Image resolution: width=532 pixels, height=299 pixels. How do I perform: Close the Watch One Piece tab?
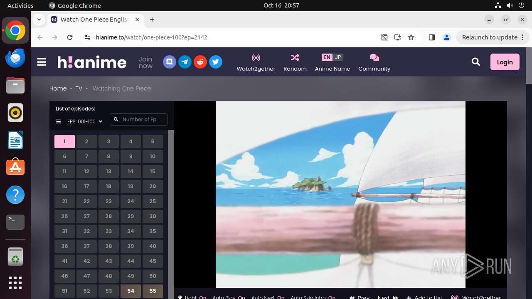click(137, 20)
